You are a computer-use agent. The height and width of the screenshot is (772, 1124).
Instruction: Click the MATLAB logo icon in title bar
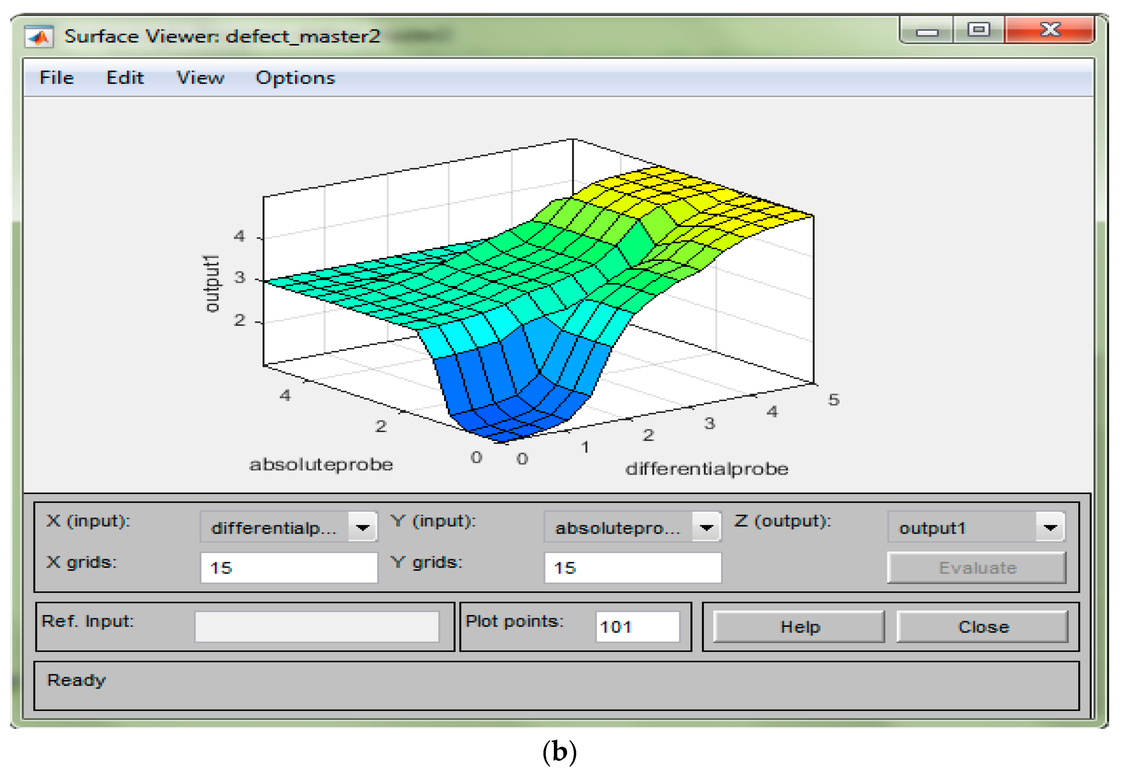point(39,37)
